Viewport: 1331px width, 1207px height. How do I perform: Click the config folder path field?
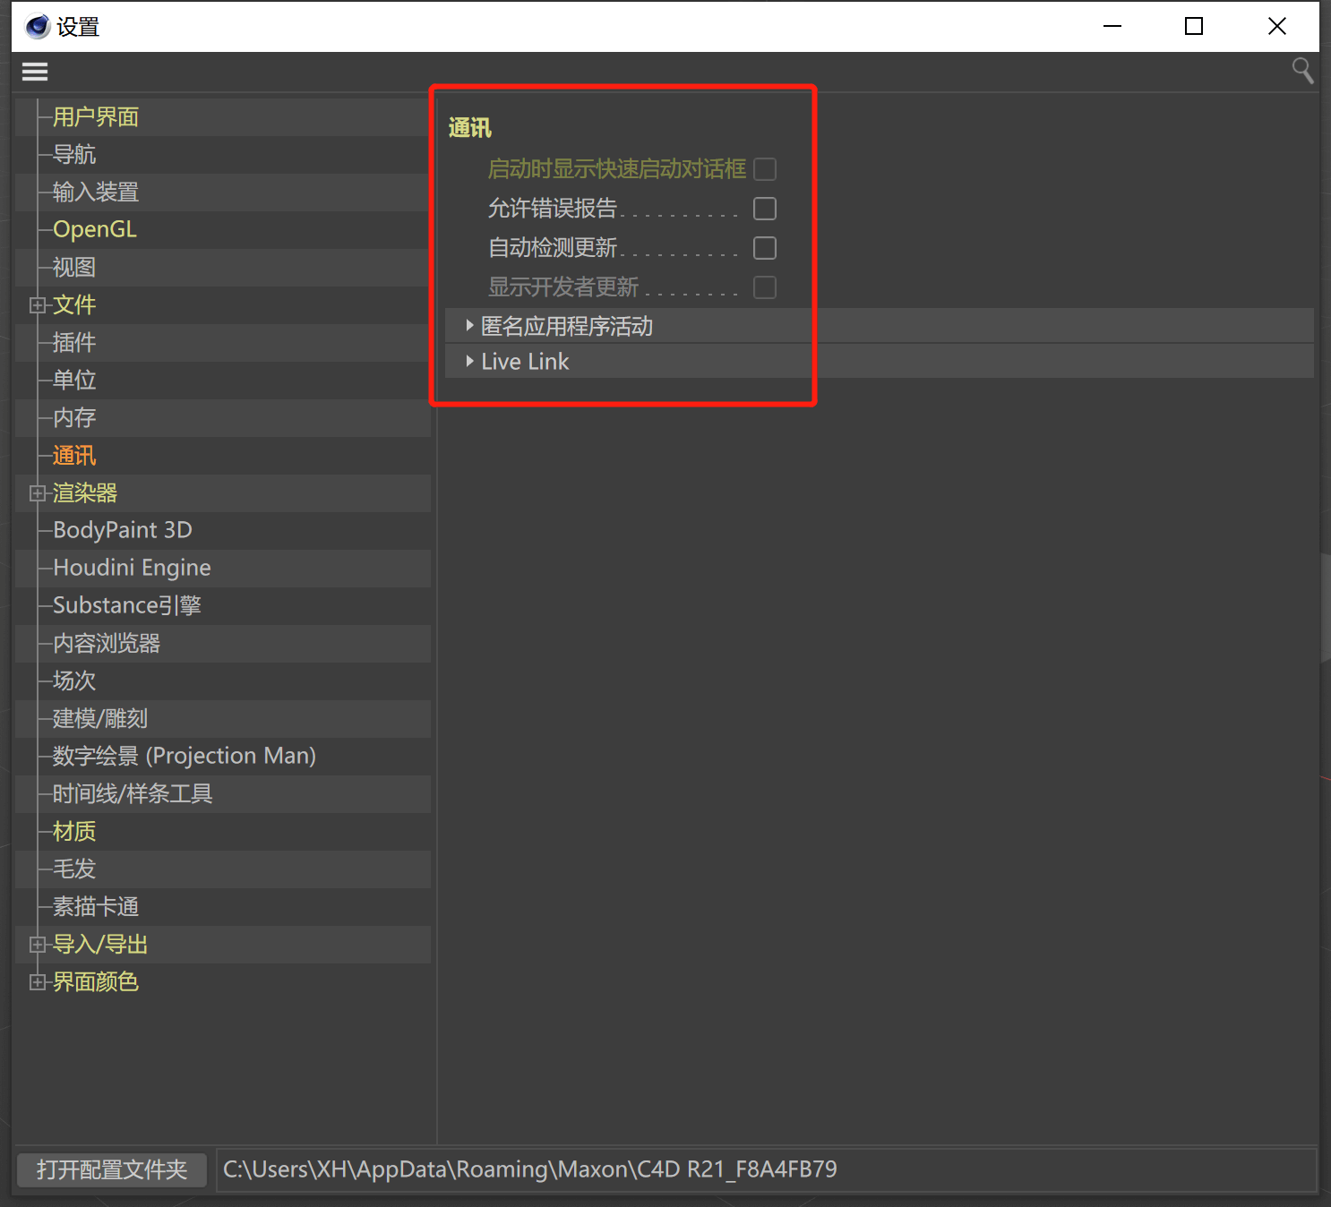[x=767, y=1169]
